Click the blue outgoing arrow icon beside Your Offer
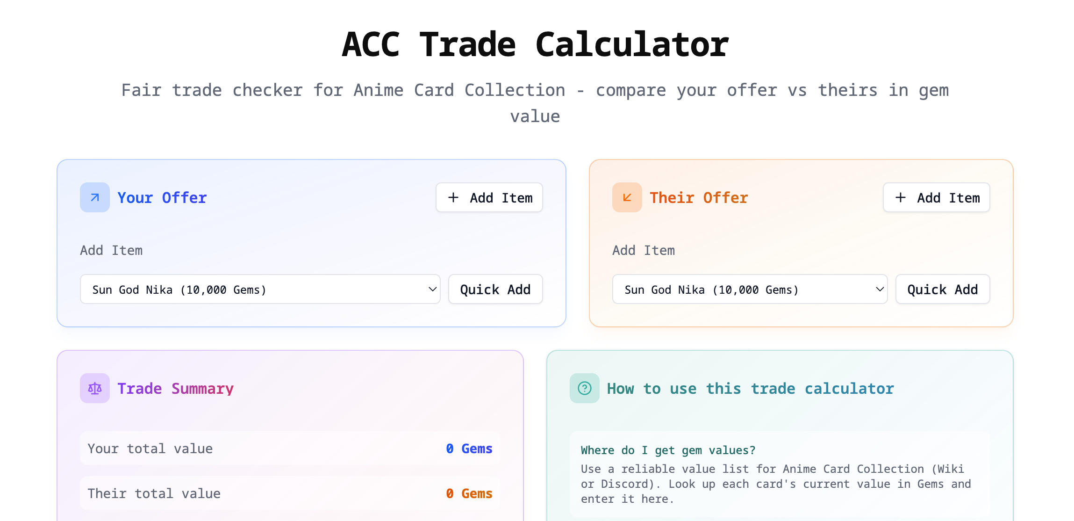Image resolution: width=1074 pixels, height=521 pixels. click(94, 197)
